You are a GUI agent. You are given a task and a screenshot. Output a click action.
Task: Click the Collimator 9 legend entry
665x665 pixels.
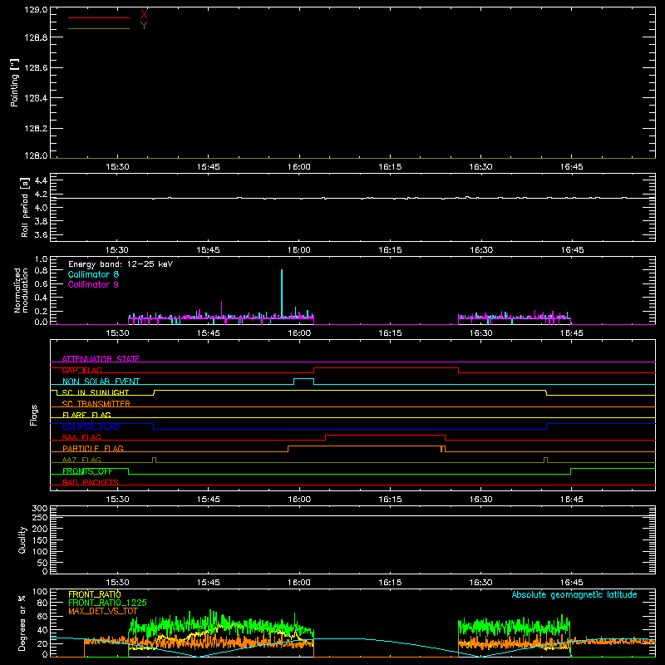(93, 284)
